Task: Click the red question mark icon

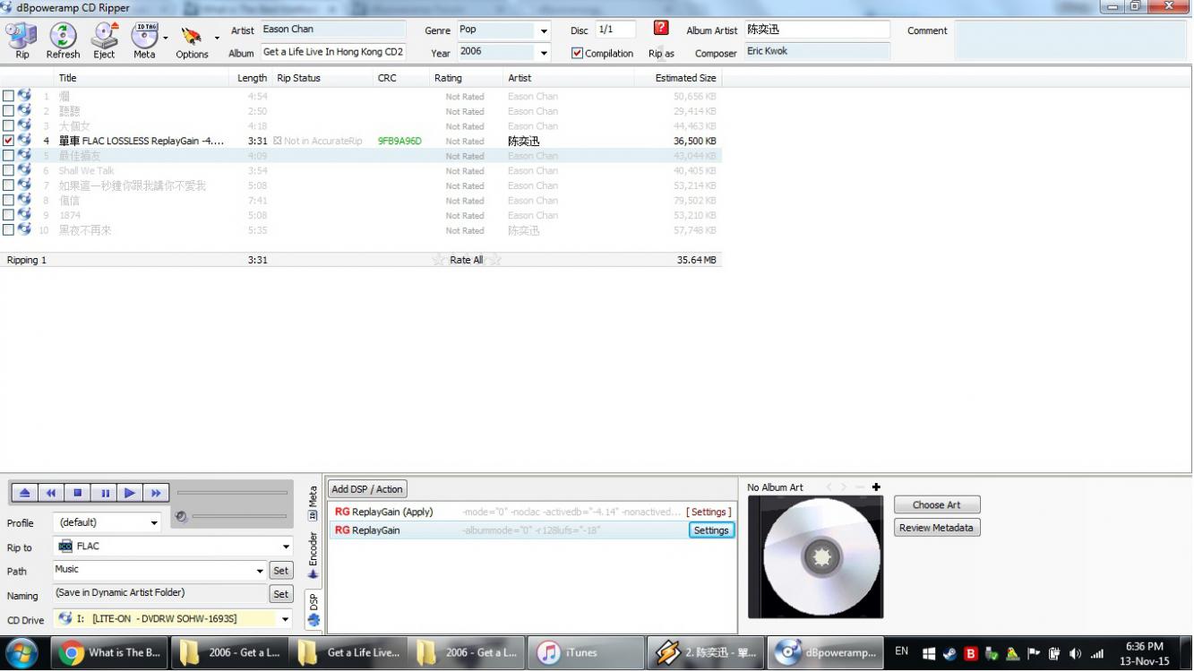Action: point(661,29)
